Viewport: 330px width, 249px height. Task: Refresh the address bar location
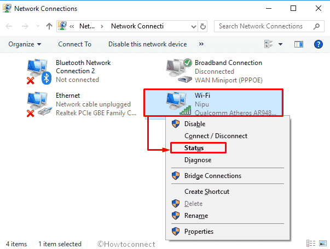[203, 26]
